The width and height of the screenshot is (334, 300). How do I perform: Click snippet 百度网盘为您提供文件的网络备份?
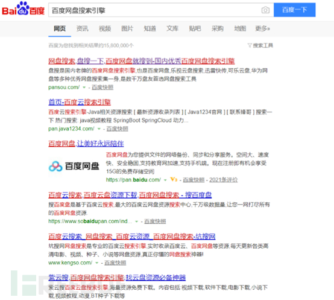(x=187, y=163)
